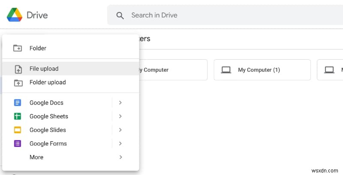Click the green Google Sheets icon
Screen dimensions: 343x175
click(x=18, y=116)
